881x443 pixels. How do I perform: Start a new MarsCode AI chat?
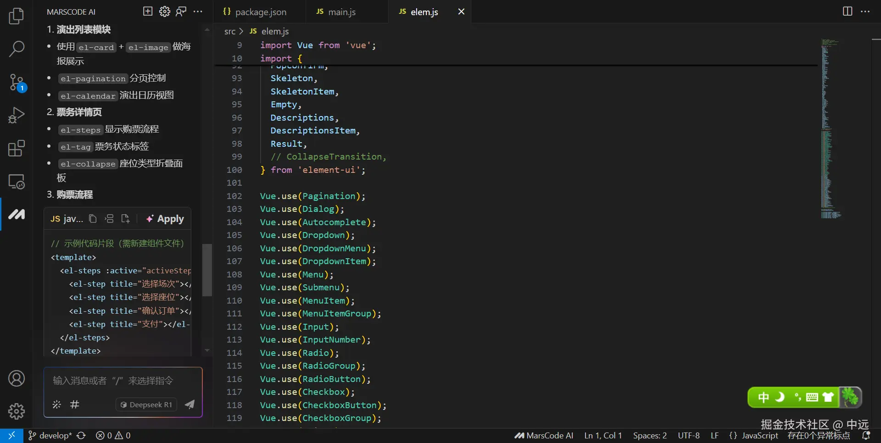click(148, 11)
